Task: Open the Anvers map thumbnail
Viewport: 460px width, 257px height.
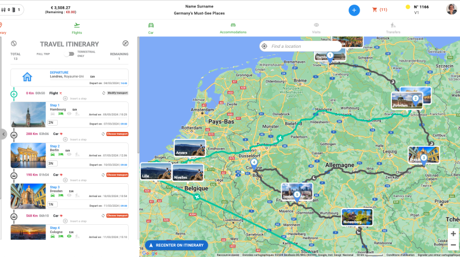Action: click(190, 148)
